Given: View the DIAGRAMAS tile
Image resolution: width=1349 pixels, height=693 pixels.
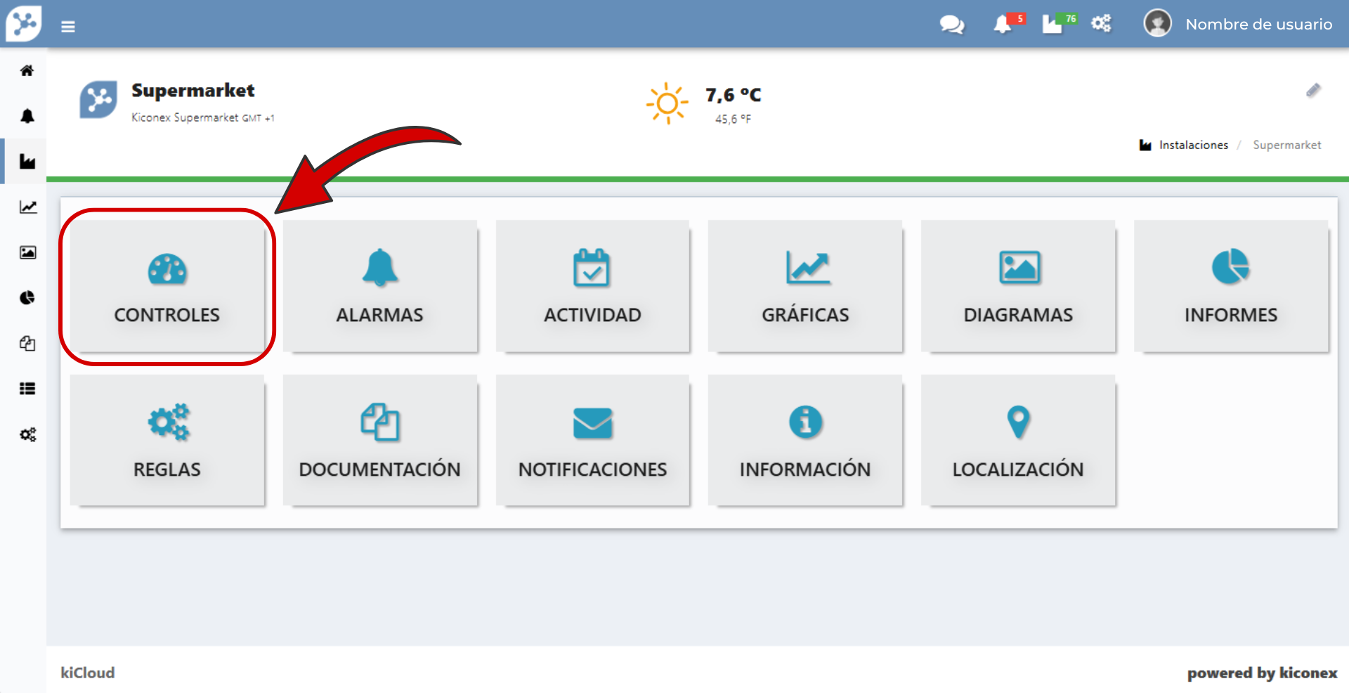Looking at the screenshot, I should coord(1018,287).
